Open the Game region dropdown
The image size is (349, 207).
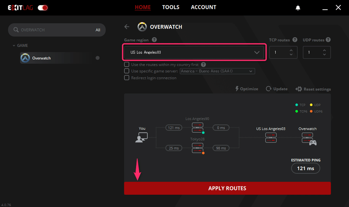click(x=194, y=52)
